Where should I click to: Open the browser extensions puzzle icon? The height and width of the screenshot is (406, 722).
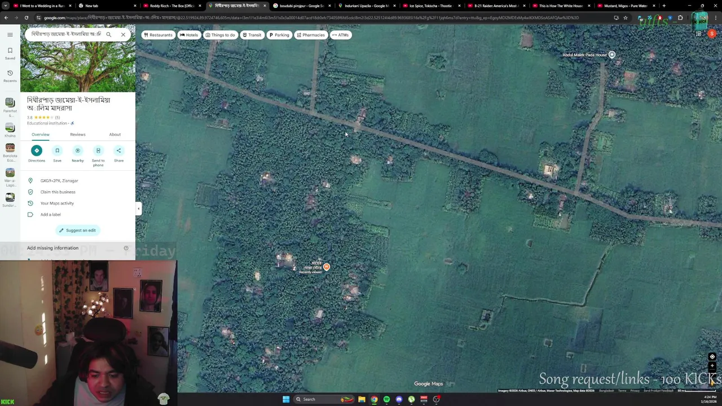[x=680, y=18]
